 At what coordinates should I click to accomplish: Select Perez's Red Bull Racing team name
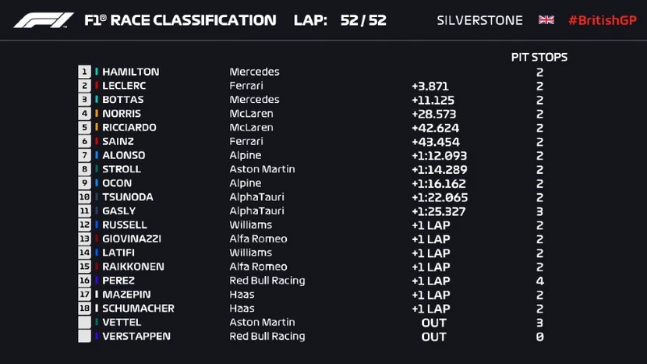pyautogui.click(x=267, y=281)
